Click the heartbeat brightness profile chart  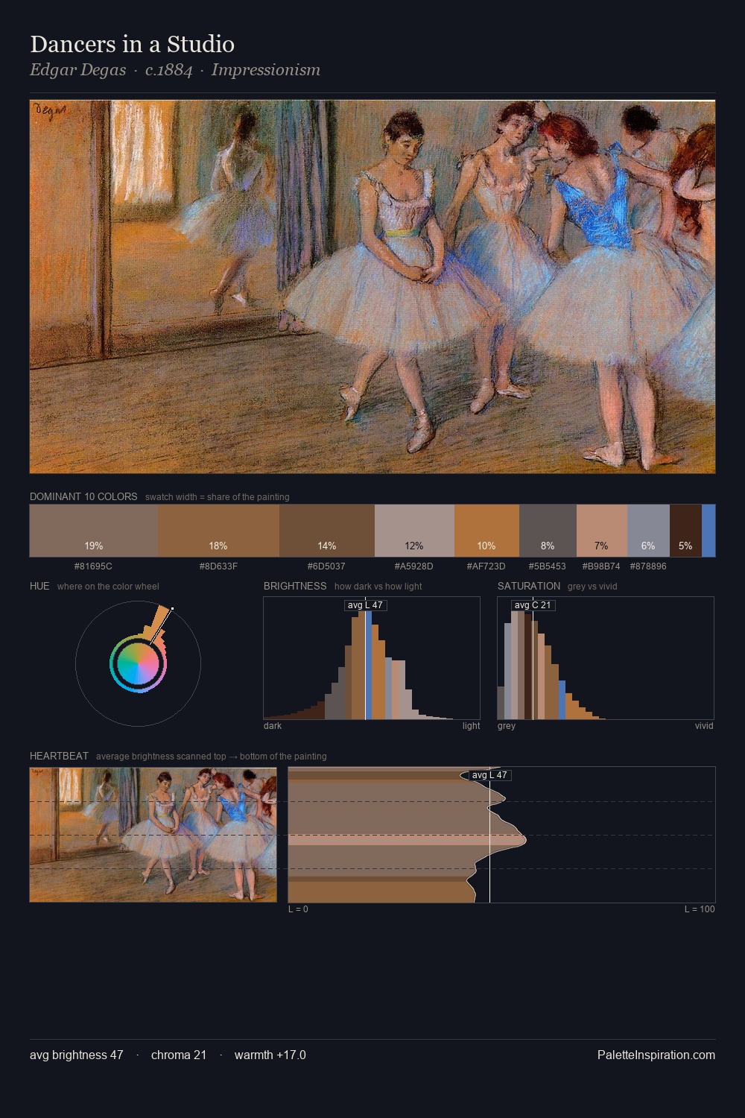(501, 835)
